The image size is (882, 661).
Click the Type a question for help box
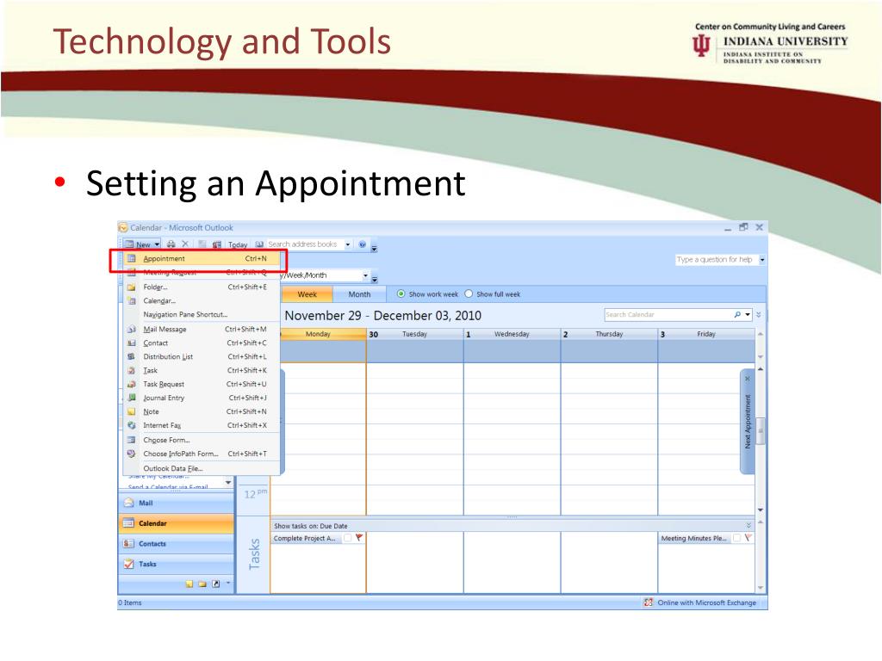[x=716, y=260]
